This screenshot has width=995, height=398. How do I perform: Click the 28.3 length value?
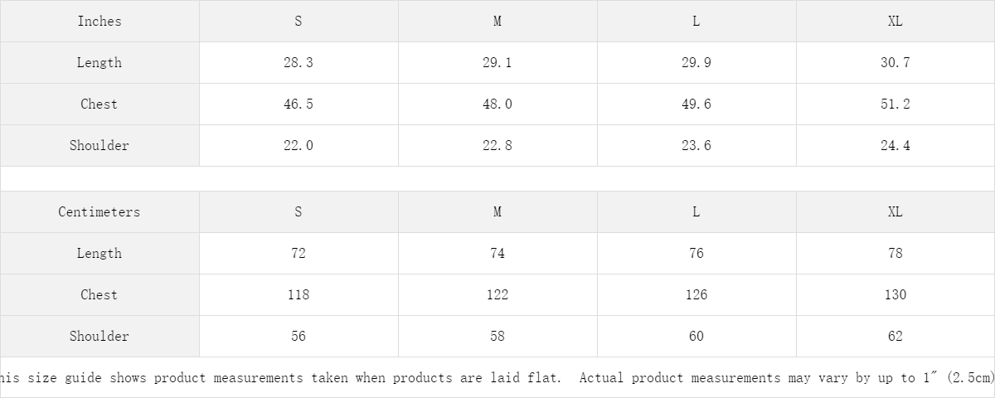coord(298,63)
